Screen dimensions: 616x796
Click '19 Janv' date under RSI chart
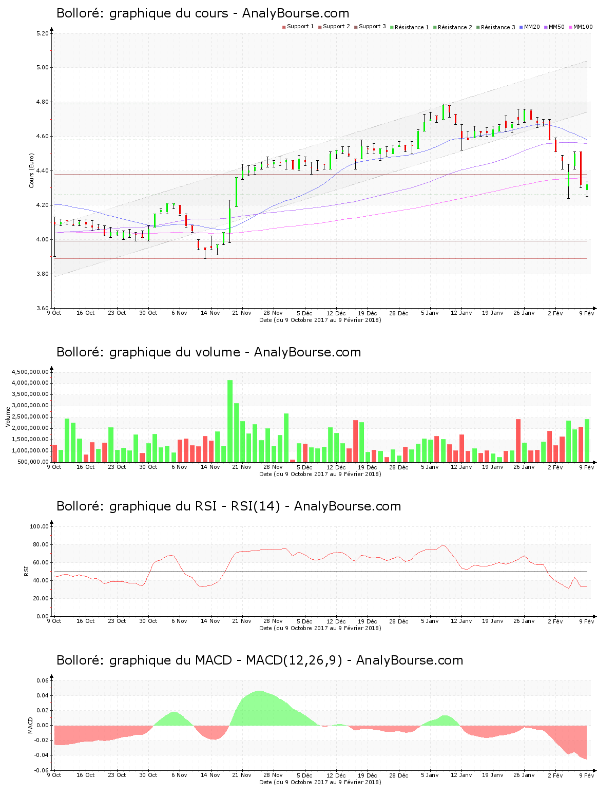[492, 621]
